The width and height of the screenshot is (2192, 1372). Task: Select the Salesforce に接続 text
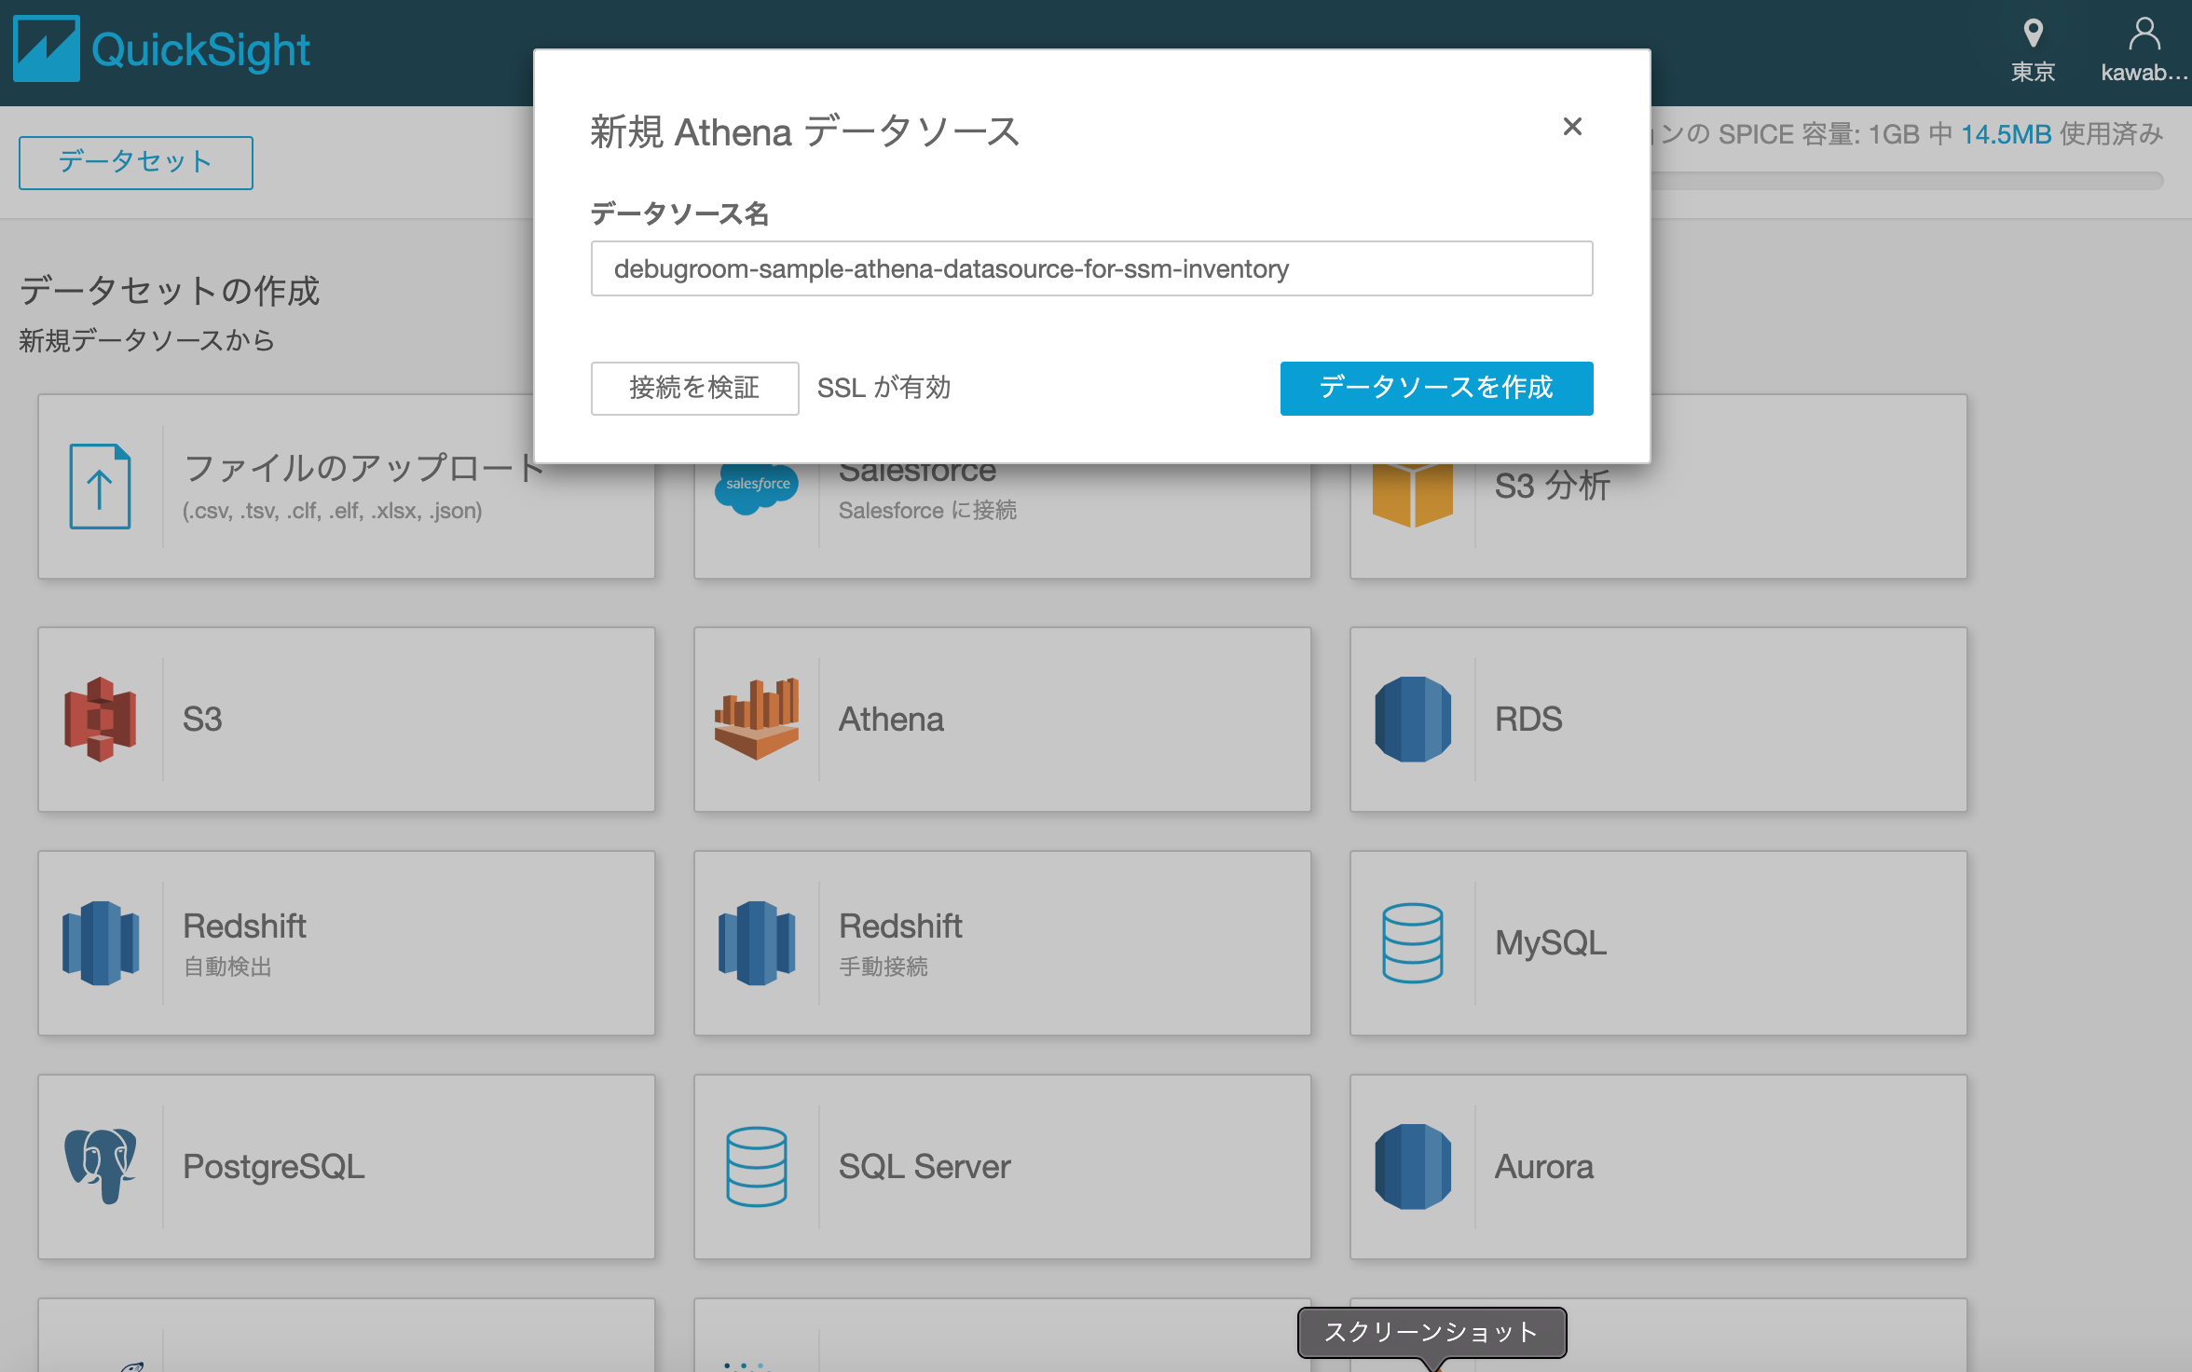pyautogui.click(x=927, y=511)
